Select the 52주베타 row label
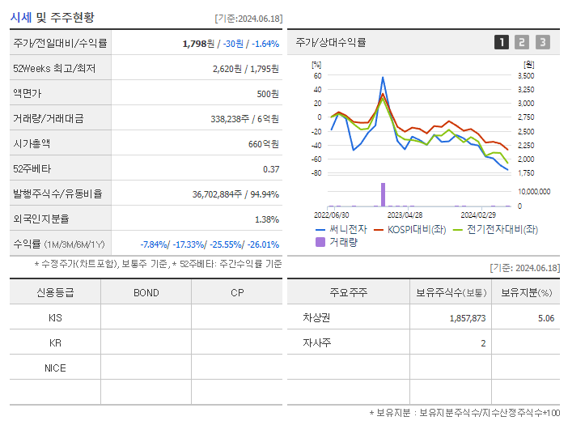 pos(32,169)
